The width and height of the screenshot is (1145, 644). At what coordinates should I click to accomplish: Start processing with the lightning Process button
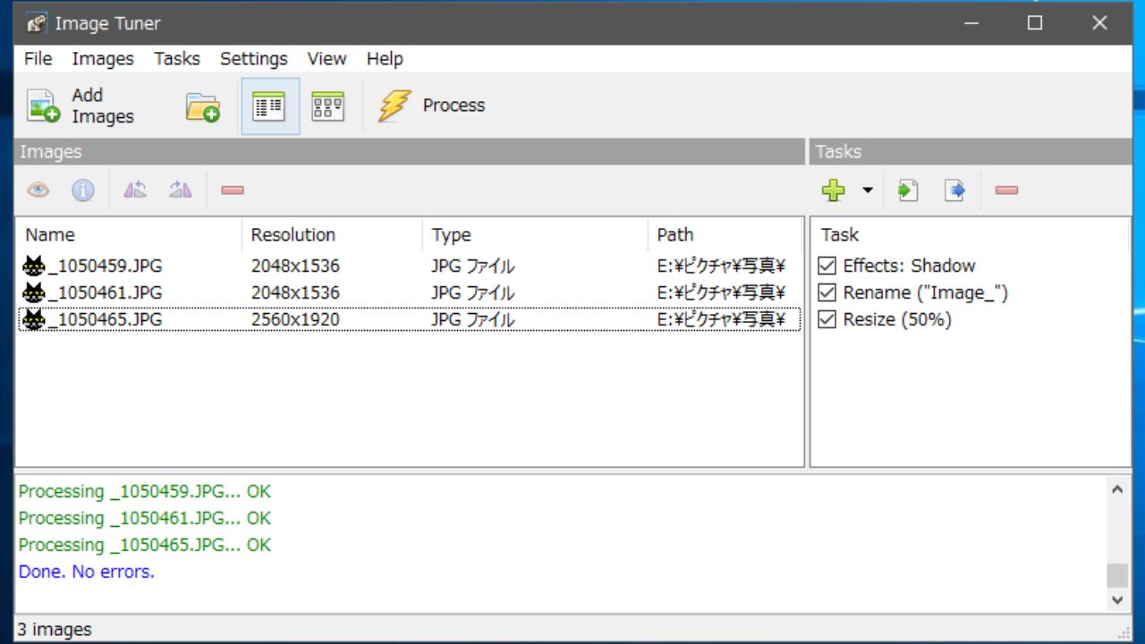[x=431, y=106]
